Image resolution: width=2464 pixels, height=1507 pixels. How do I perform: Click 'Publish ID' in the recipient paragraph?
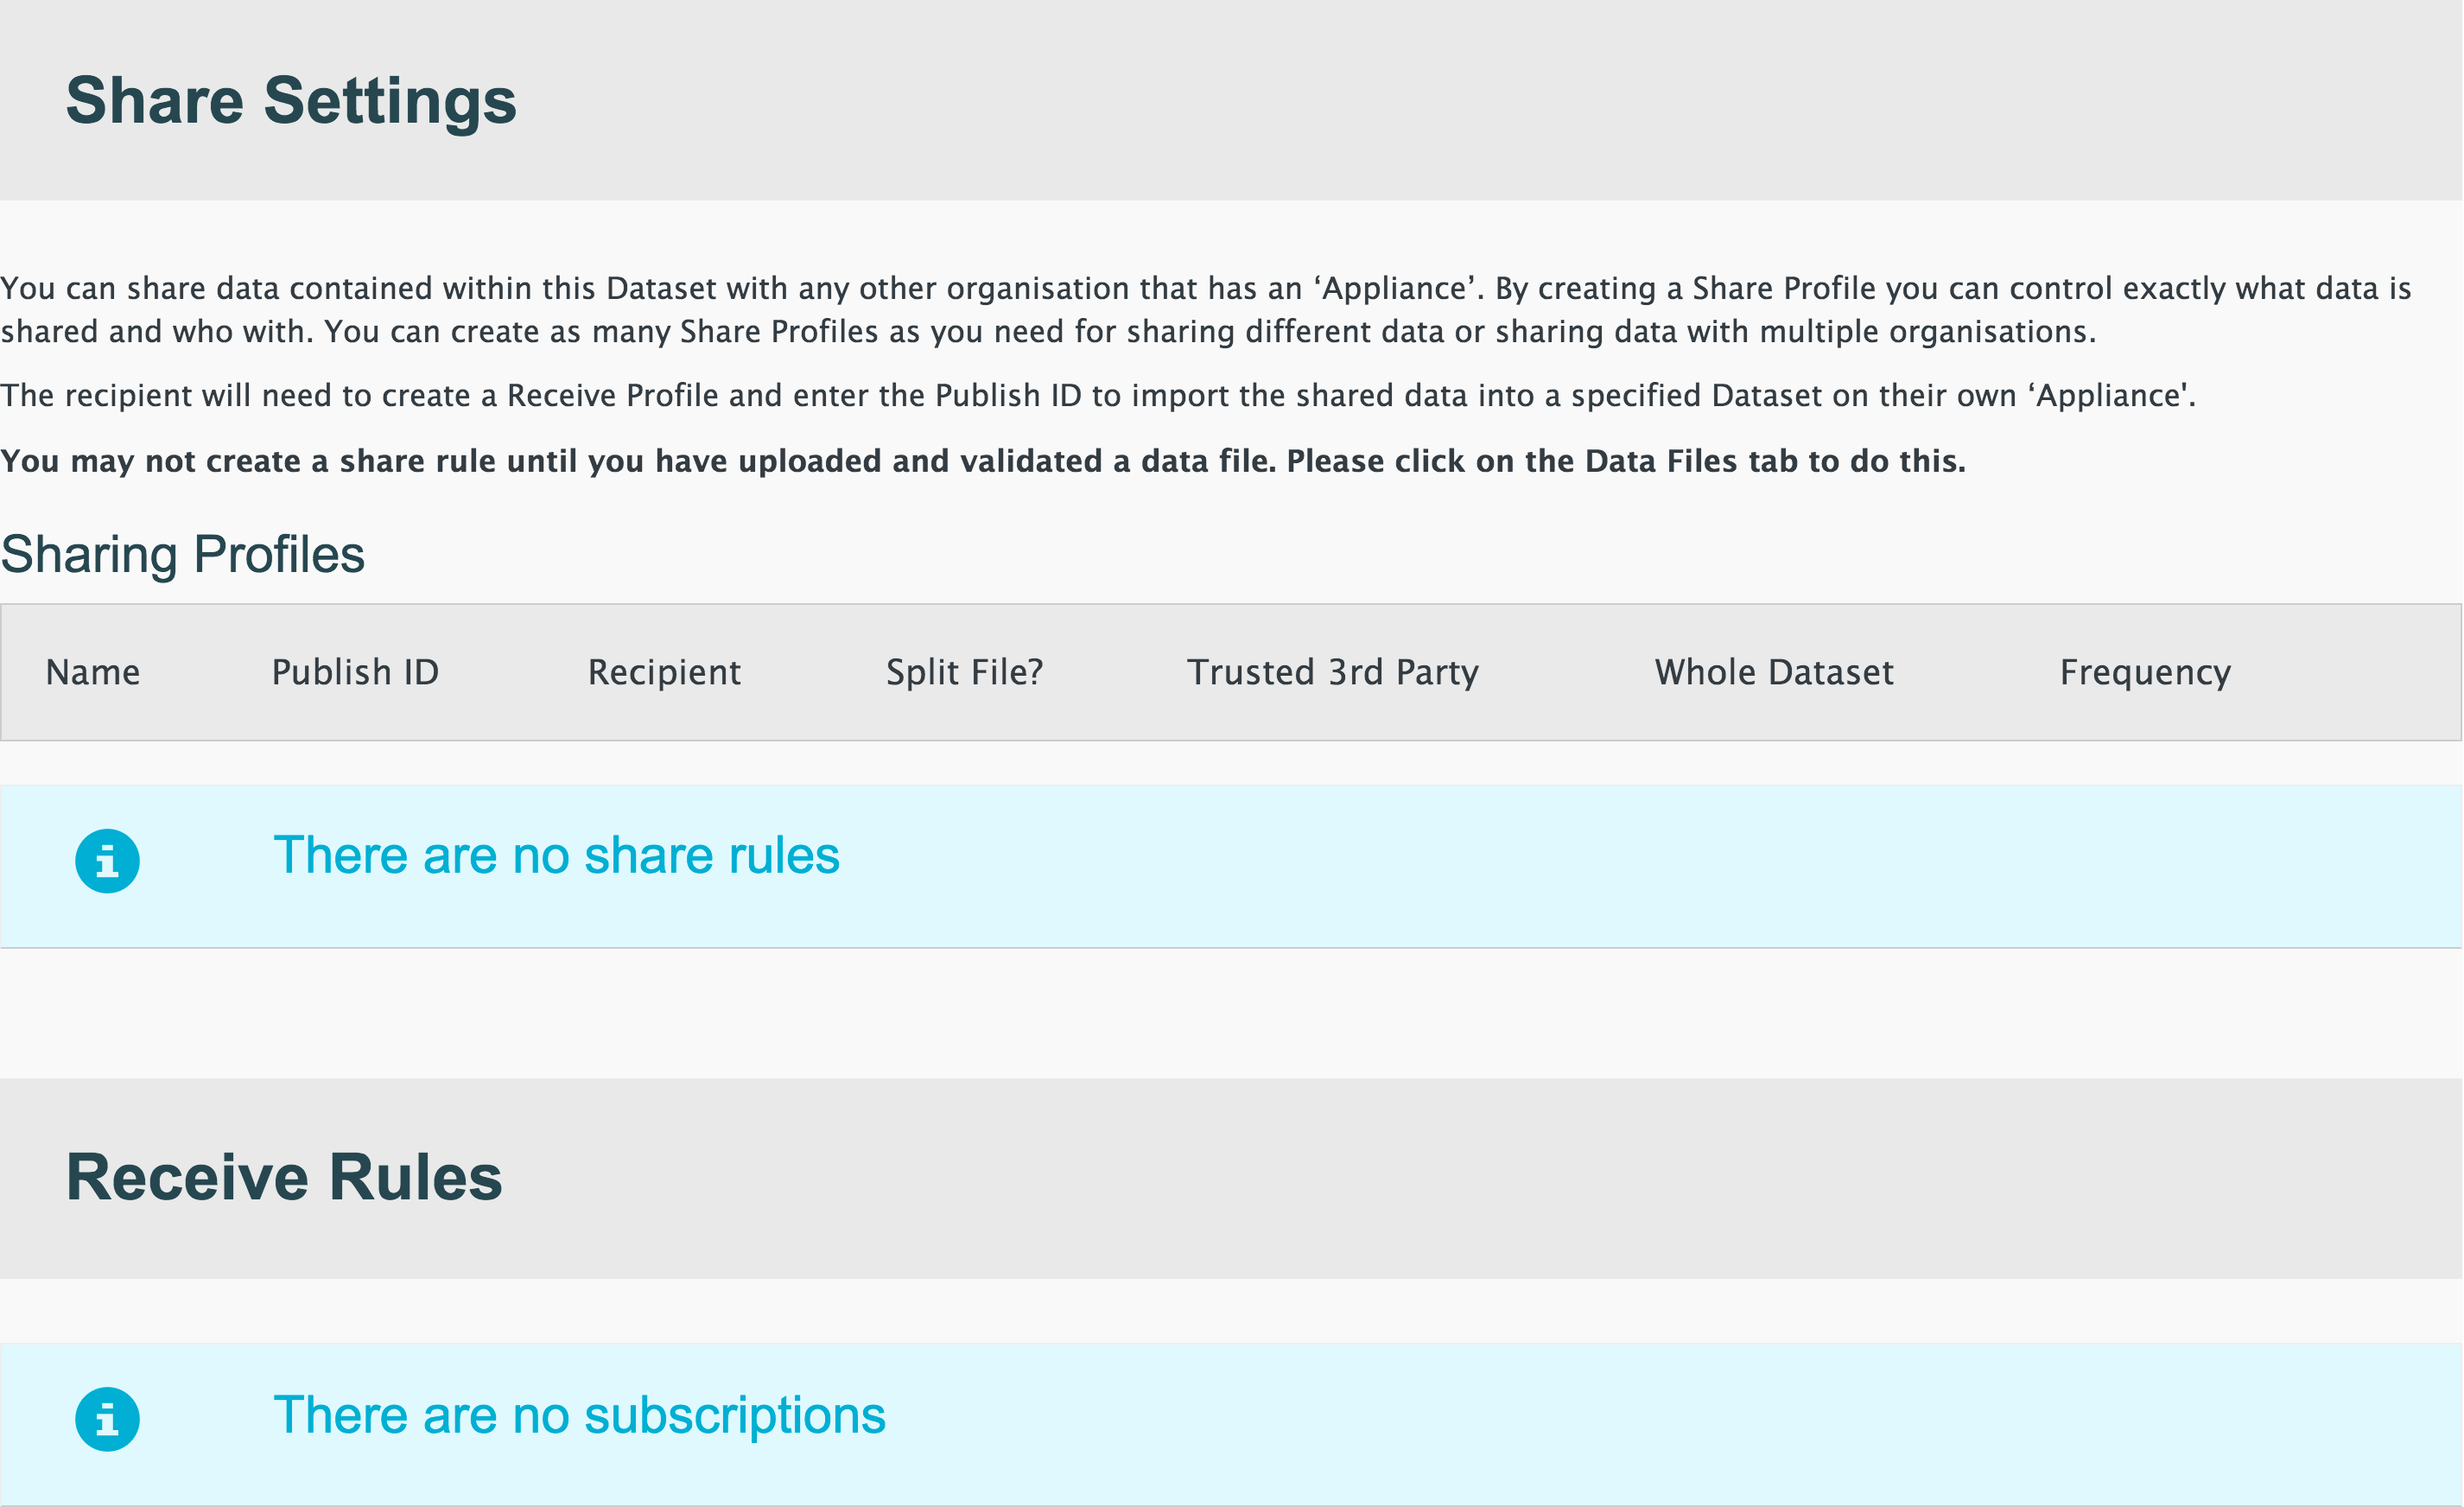tap(1008, 396)
